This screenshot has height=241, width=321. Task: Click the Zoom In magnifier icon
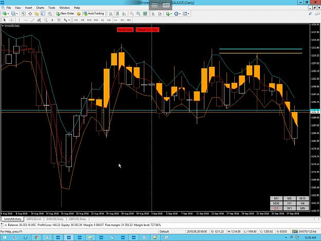coord(131,14)
